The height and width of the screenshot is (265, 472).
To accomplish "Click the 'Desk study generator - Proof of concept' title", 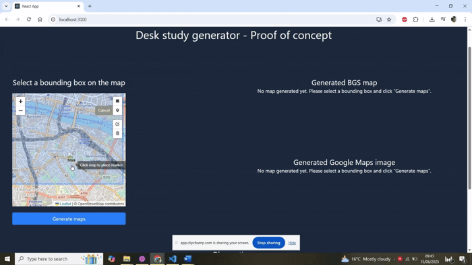I will [x=233, y=36].
